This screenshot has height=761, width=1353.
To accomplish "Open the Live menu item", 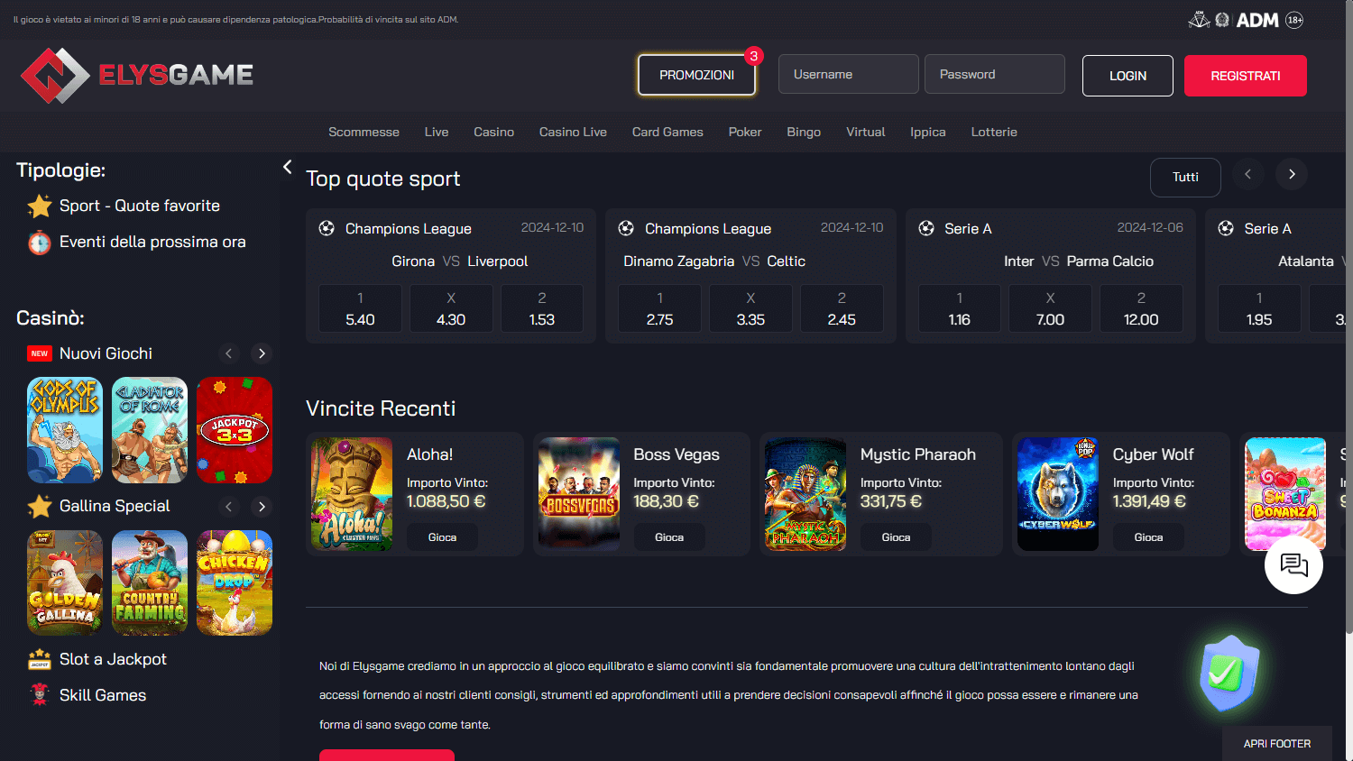I will coord(437,132).
